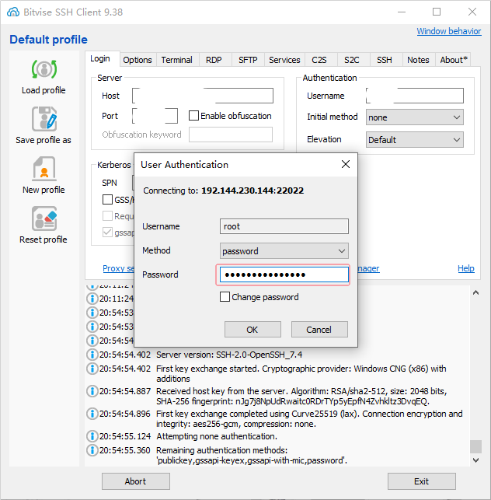
Task: Click info icon for First key exchange started entry
Action: point(92,369)
